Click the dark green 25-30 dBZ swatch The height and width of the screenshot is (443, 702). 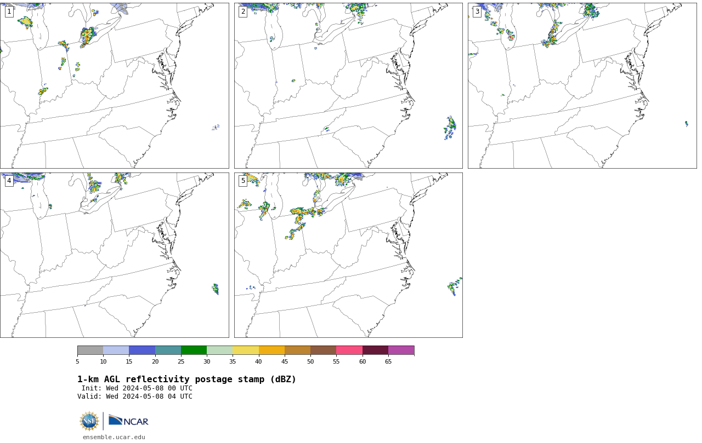194,350
